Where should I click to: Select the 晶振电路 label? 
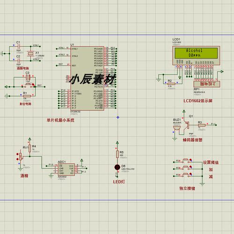(x=23, y=68)
